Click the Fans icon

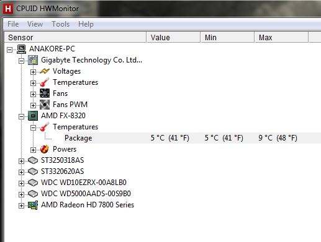pos(45,93)
